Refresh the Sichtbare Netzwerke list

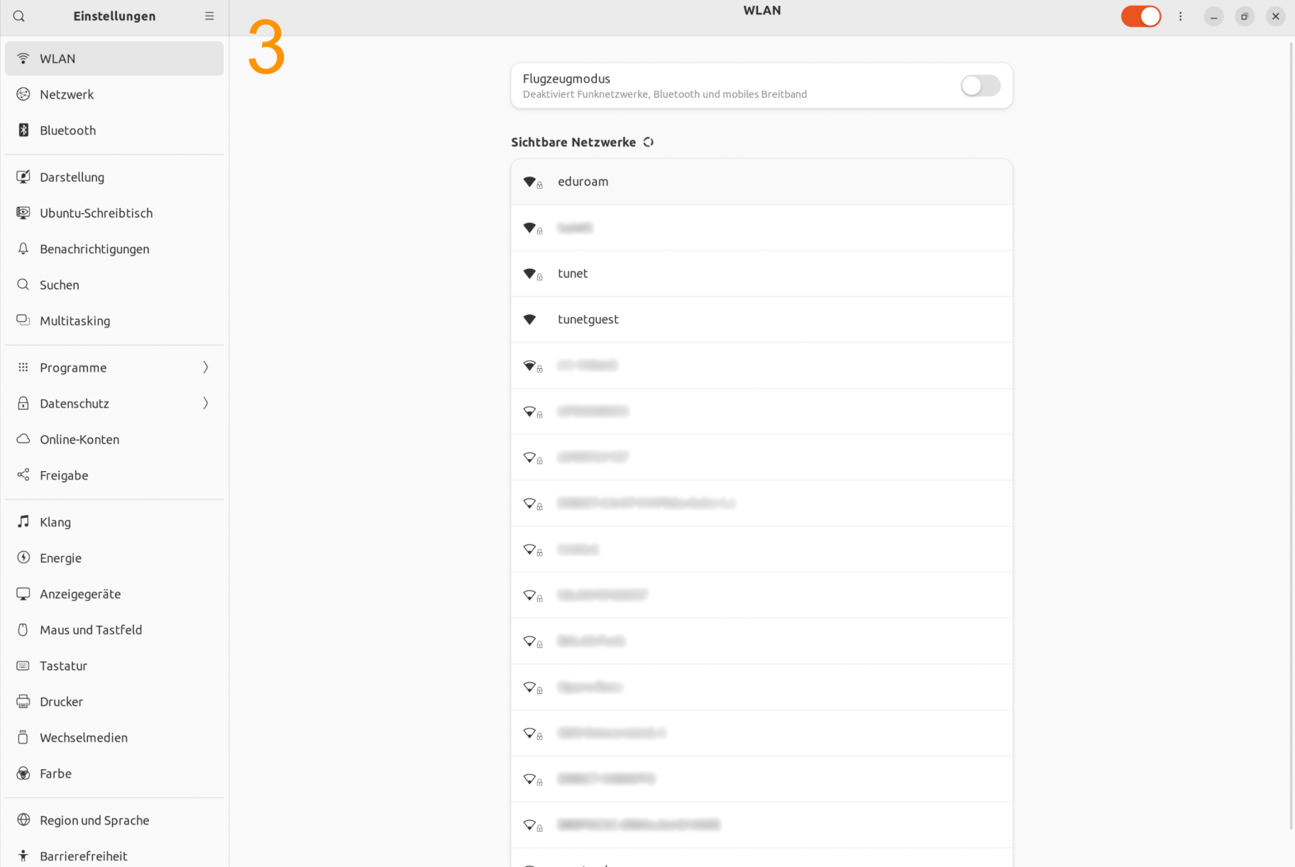point(648,142)
